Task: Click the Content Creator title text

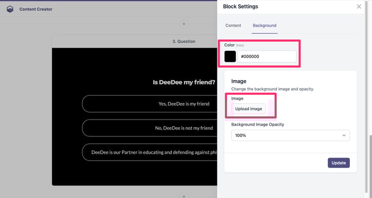Action: [36, 9]
